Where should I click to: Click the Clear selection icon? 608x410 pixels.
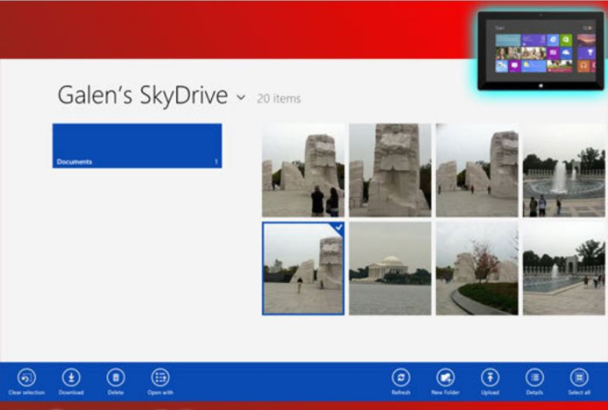[26, 377]
